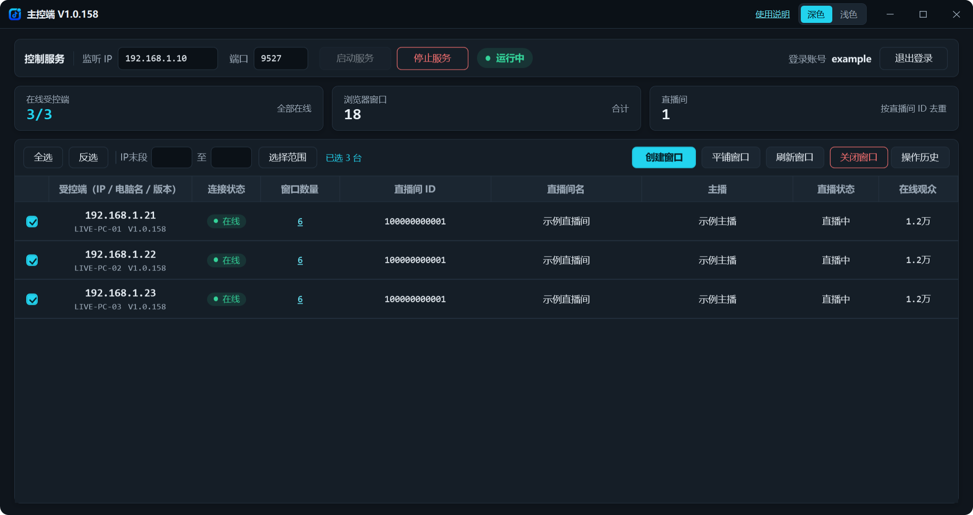Click the 运行中 status badge

(505, 58)
